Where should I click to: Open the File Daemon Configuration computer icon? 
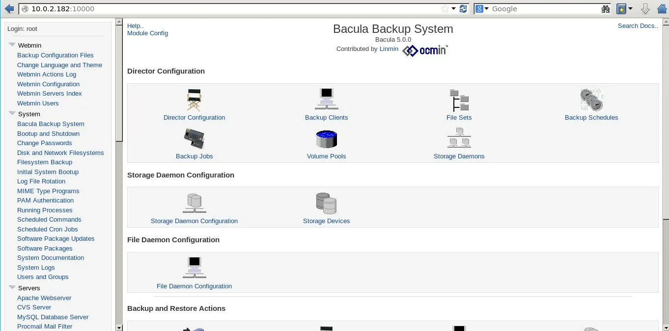pos(195,268)
